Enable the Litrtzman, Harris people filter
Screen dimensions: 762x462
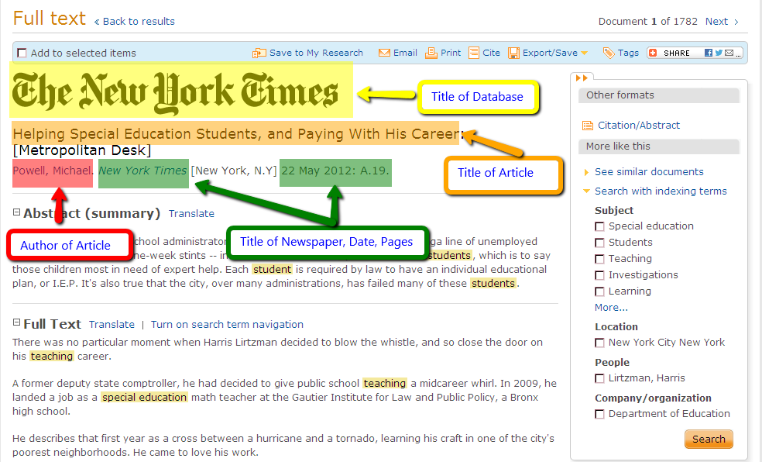pyautogui.click(x=599, y=378)
